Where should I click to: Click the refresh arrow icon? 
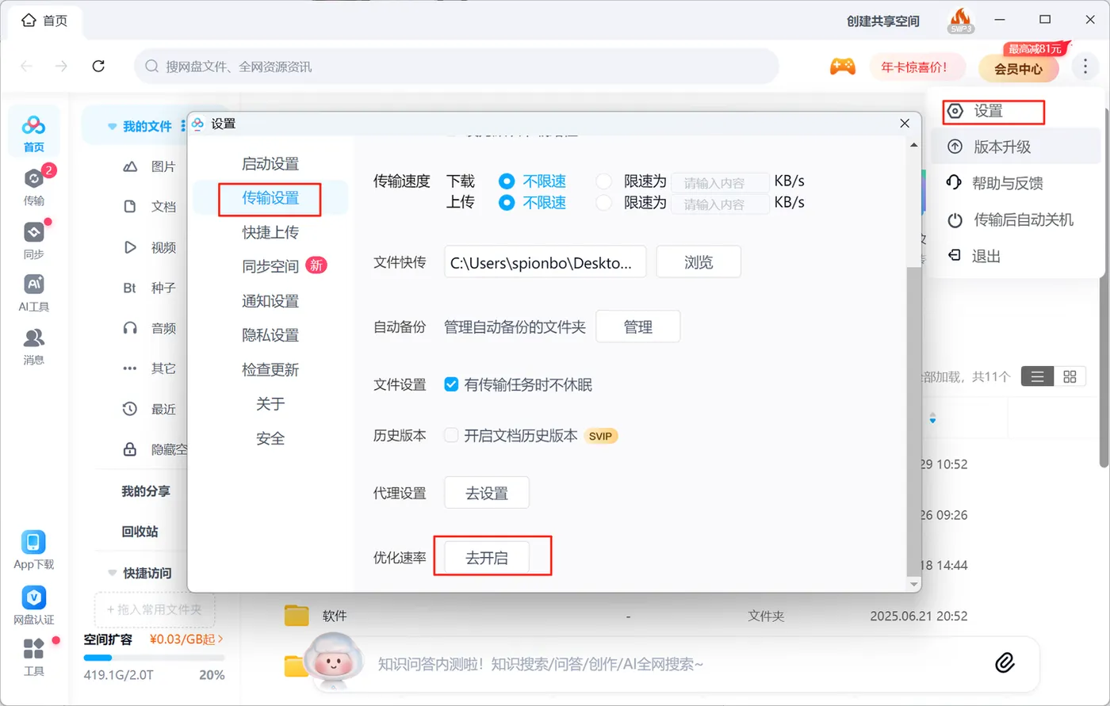[98, 67]
